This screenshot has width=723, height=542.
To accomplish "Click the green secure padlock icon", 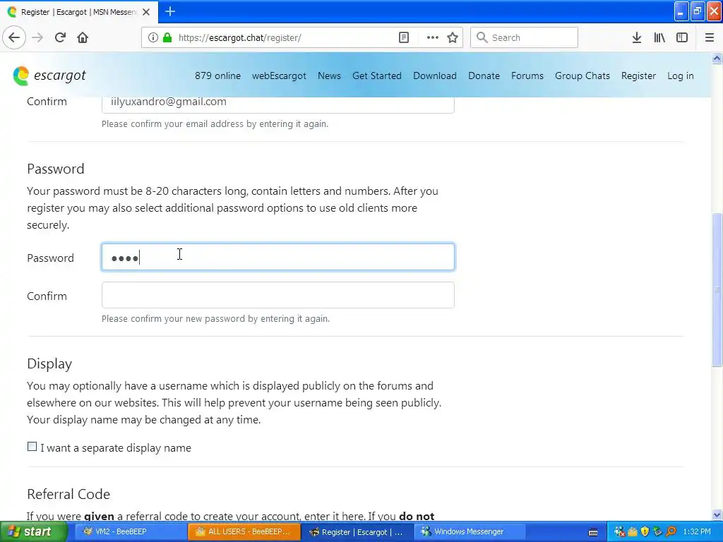I will tap(167, 37).
